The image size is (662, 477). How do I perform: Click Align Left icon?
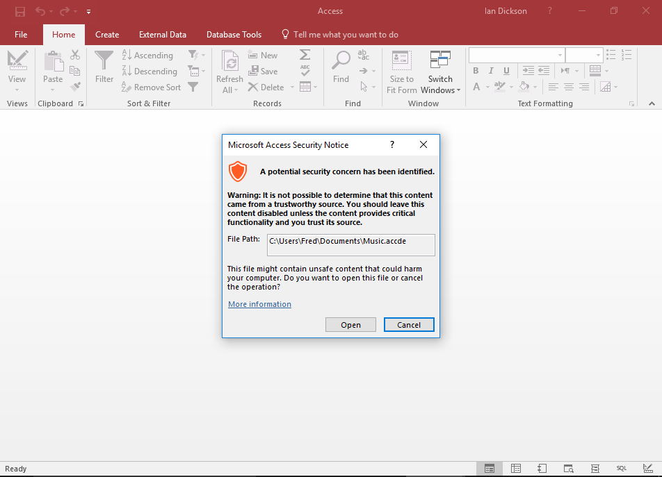pos(553,87)
